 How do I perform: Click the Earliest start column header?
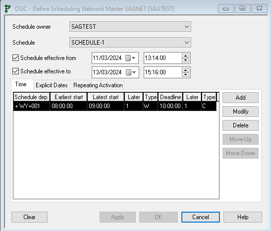68,97
